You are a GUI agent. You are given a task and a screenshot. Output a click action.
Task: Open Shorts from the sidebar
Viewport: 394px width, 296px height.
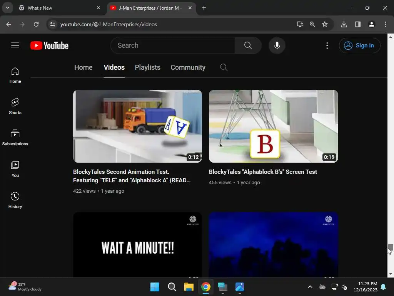point(15,106)
